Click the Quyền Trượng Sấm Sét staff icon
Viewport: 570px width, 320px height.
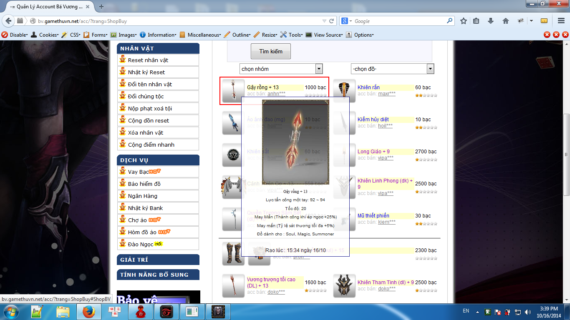(233, 219)
